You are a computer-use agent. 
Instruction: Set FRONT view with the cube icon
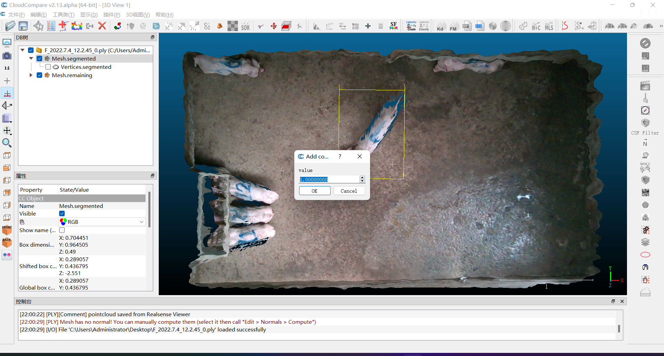7,230
